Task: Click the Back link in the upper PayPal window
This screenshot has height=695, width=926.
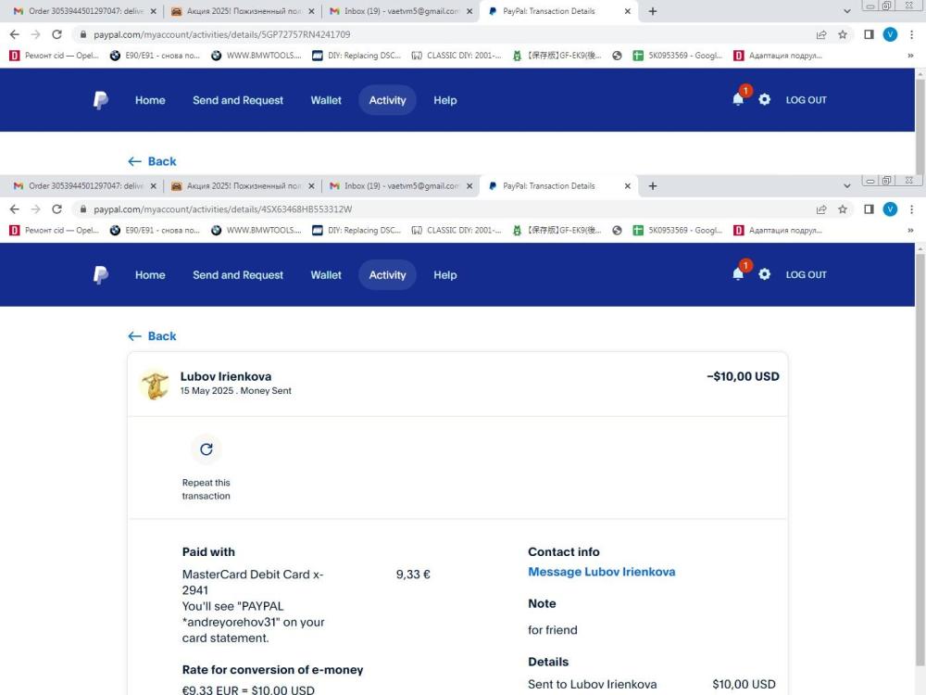Action: tap(153, 161)
